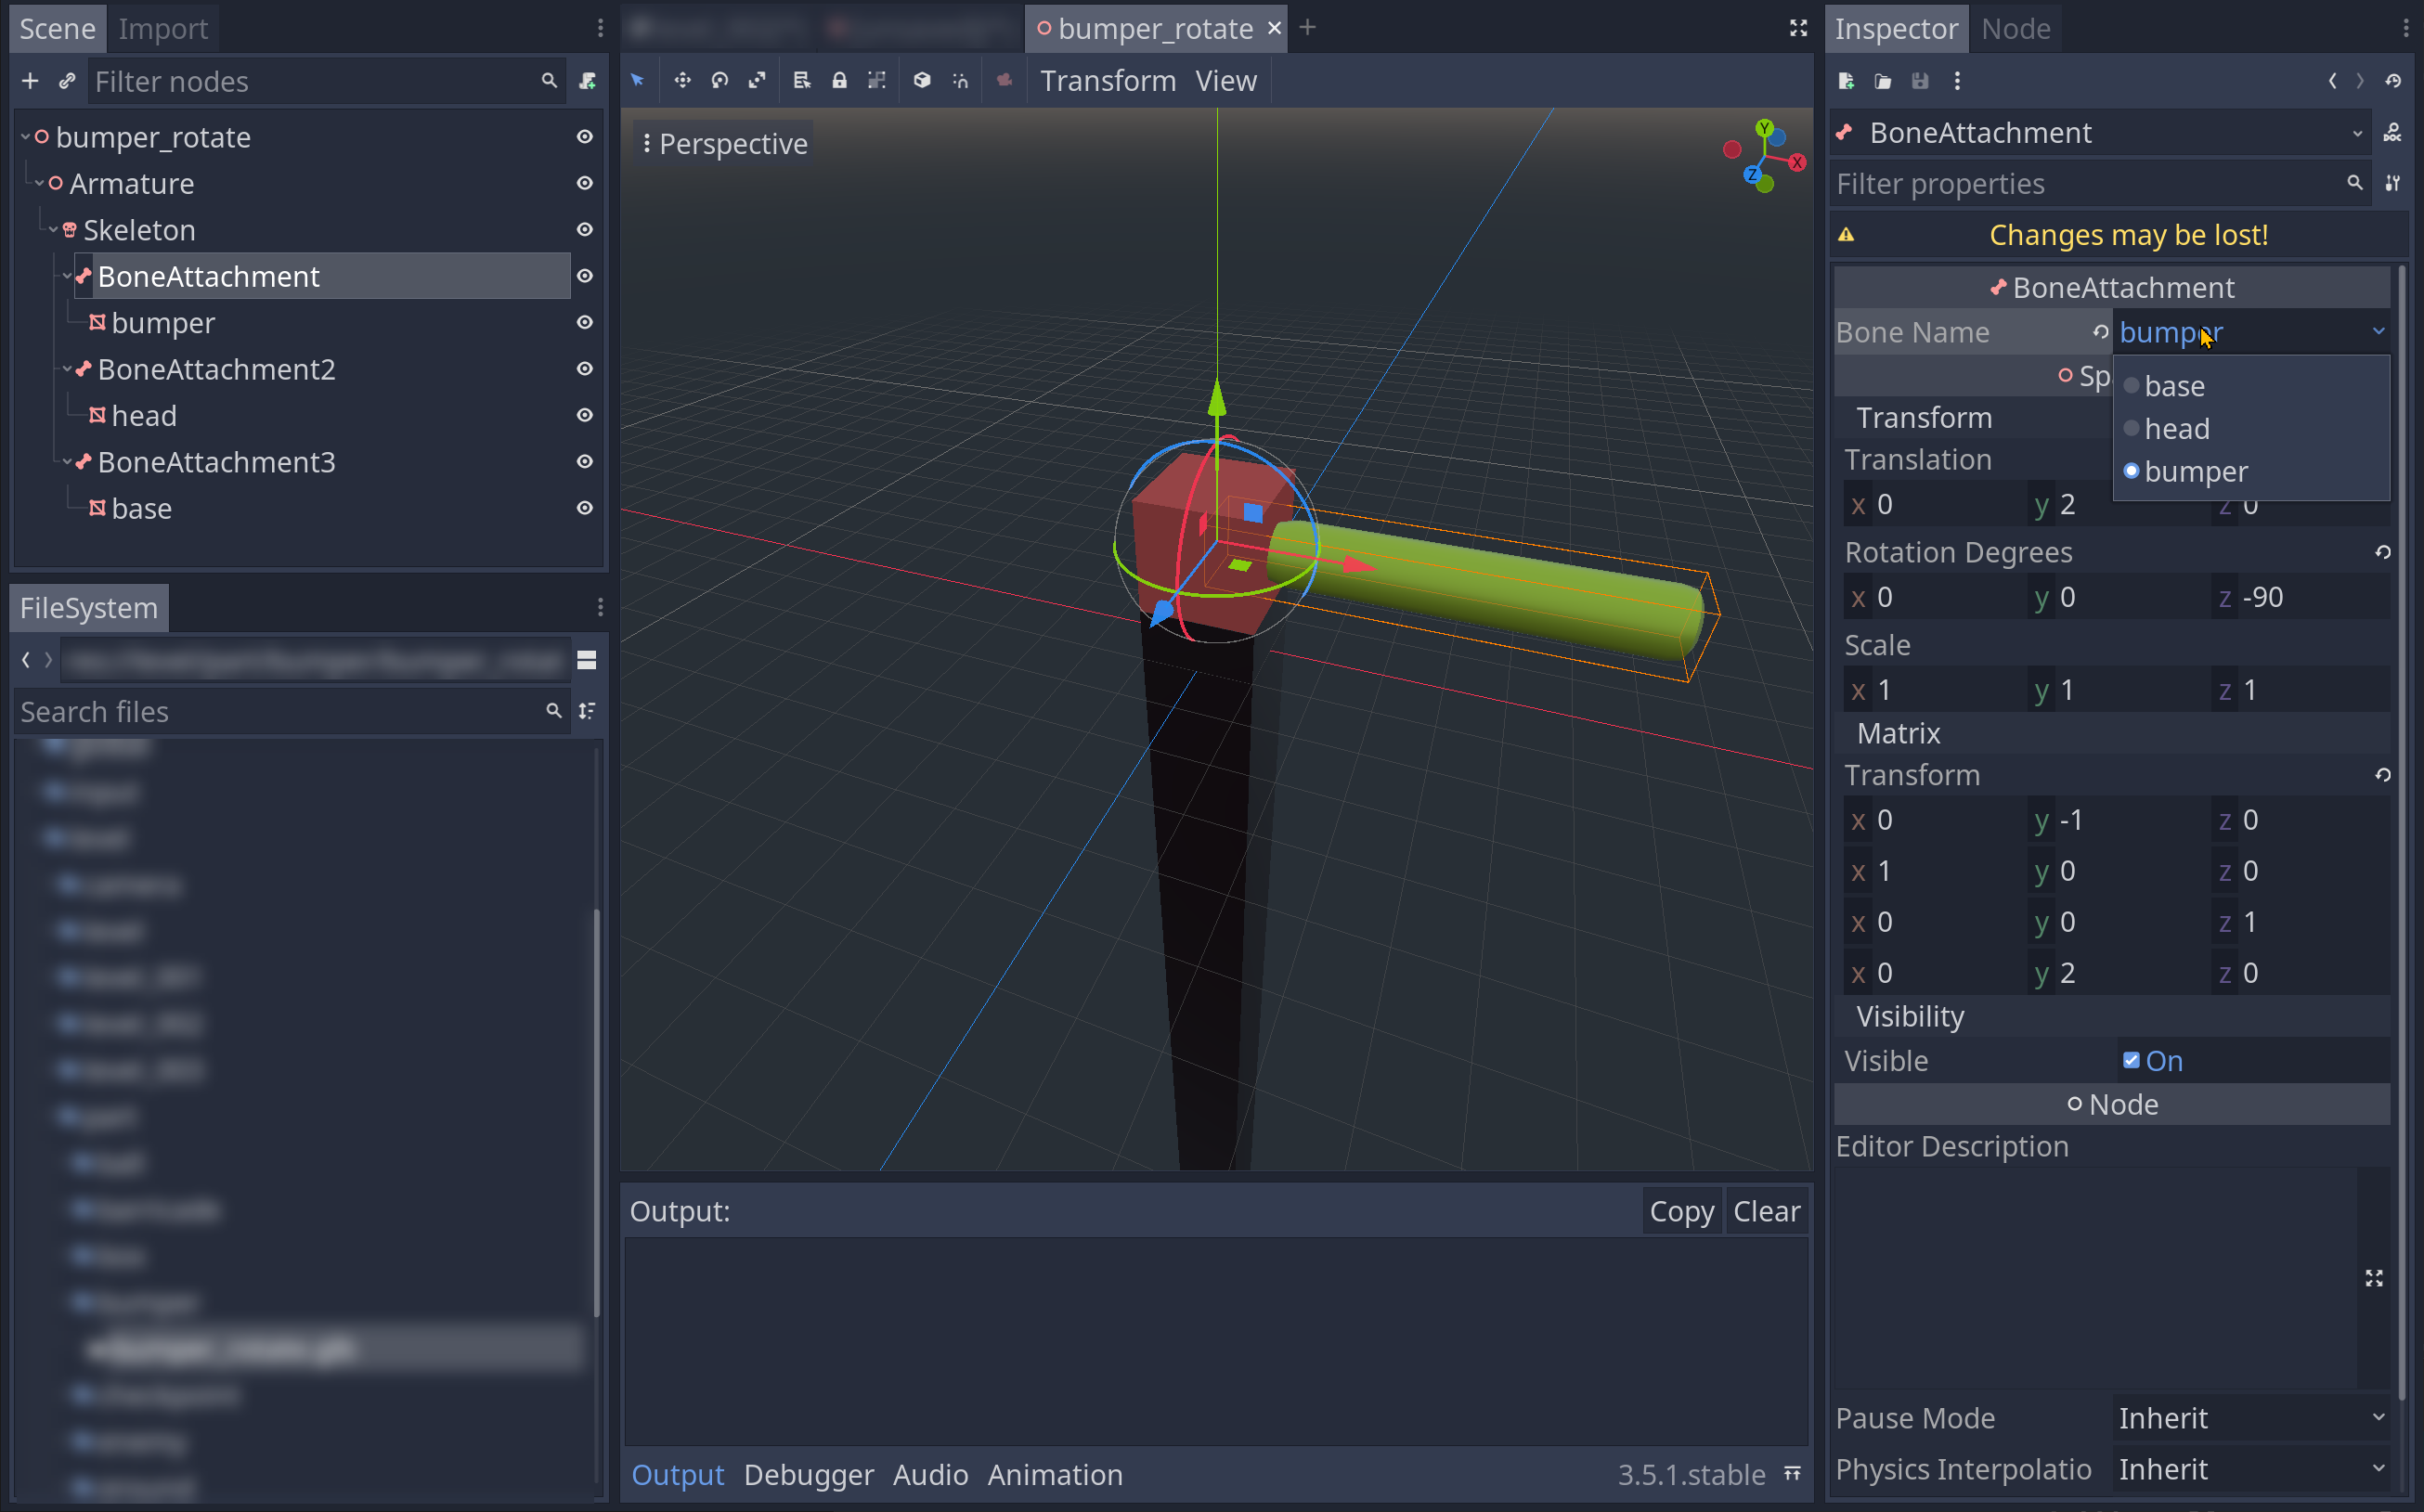Open the Perspective view menu

tap(733, 143)
